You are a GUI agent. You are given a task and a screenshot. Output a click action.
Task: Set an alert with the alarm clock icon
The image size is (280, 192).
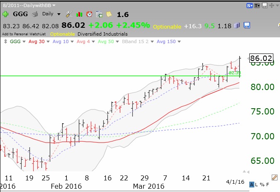click(89, 14)
